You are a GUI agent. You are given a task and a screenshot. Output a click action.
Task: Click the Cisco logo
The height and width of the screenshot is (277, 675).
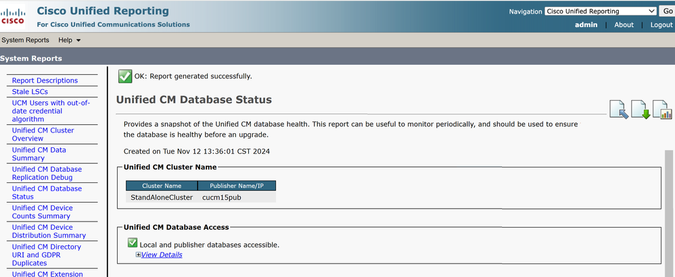tap(13, 17)
